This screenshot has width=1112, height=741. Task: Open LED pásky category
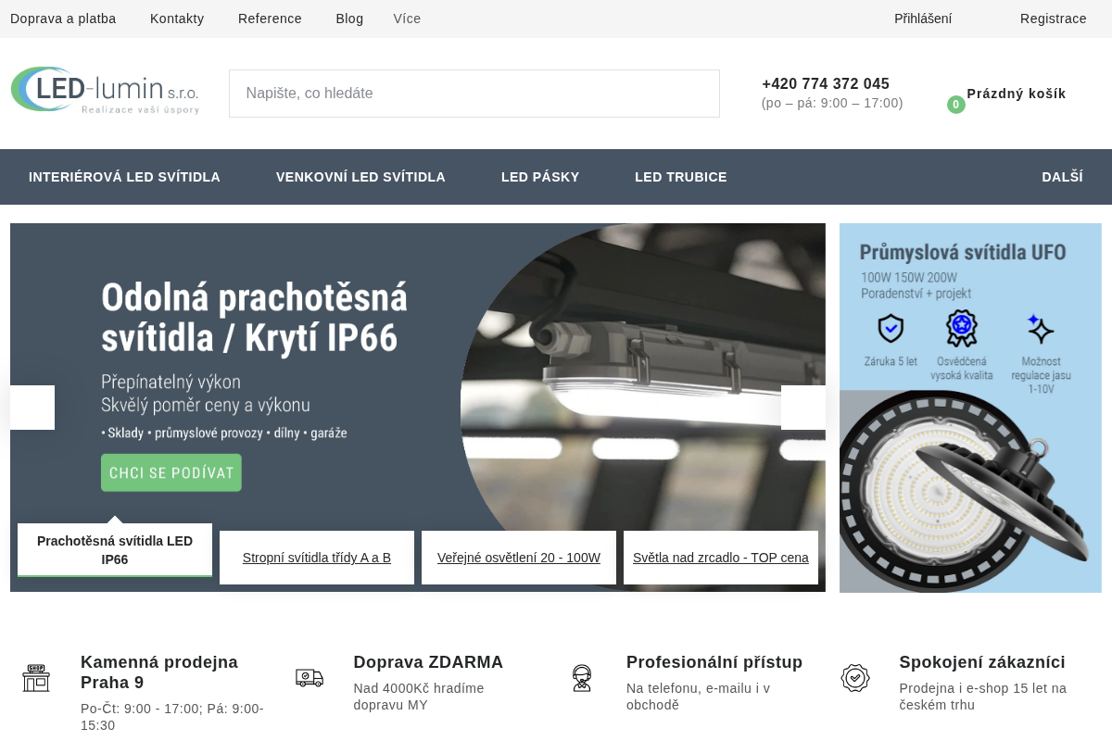pos(540,177)
